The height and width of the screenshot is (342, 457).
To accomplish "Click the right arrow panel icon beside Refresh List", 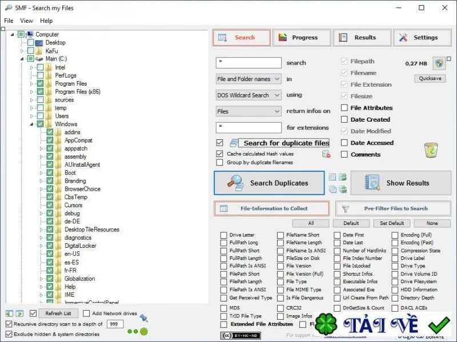I will (x=19, y=313).
